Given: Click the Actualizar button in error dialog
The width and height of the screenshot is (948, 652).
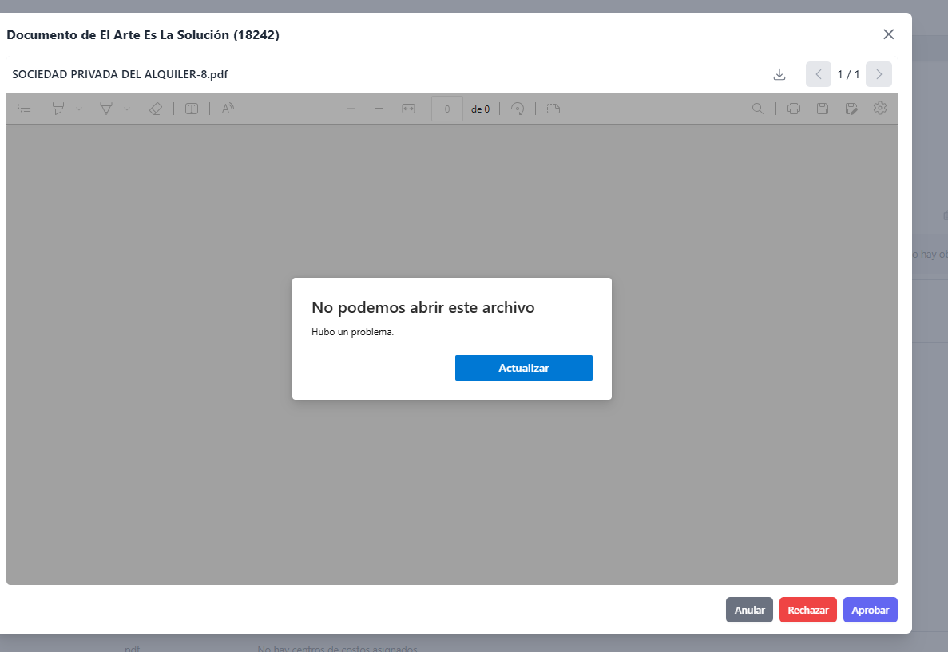Looking at the screenshot, I should click(x=523, y=368).
